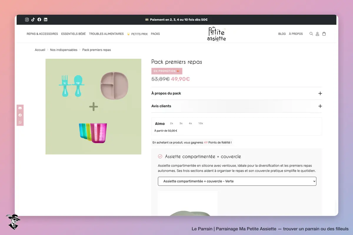The width and height of the screenshot is (353, 235).
Task: Toggle the Assiette compartimentée check circle
Action: click(160, 157)
